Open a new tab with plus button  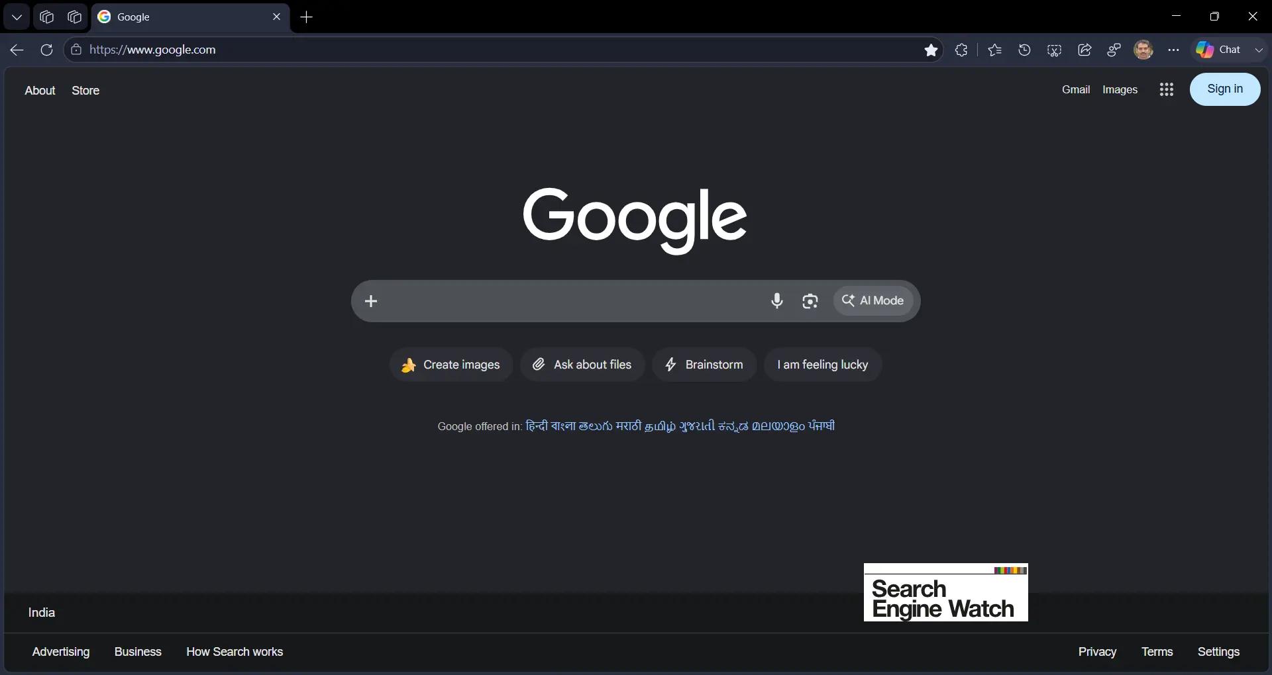(x=306, y=17)
